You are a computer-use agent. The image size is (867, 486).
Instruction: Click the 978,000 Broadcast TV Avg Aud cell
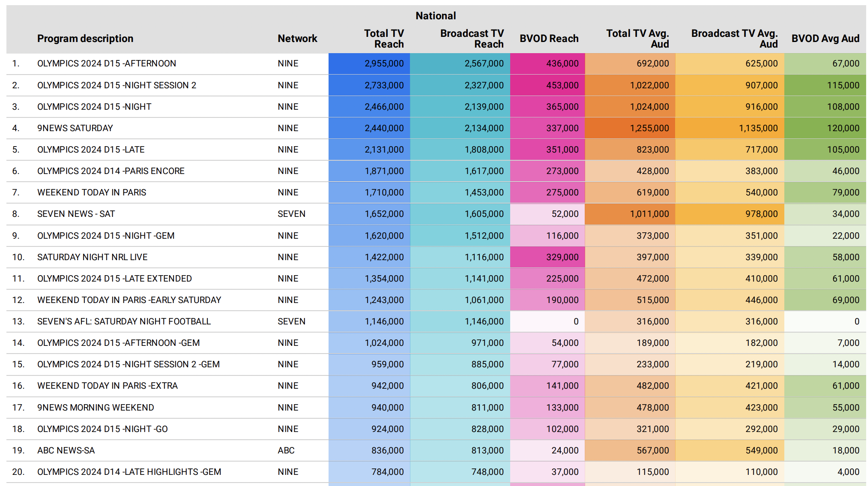[x=730, y=214]
